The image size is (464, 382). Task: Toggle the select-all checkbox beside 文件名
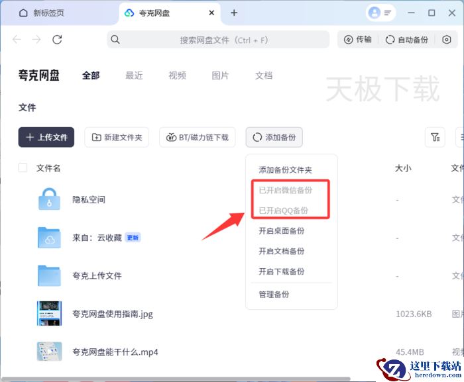tap(23, 167)
